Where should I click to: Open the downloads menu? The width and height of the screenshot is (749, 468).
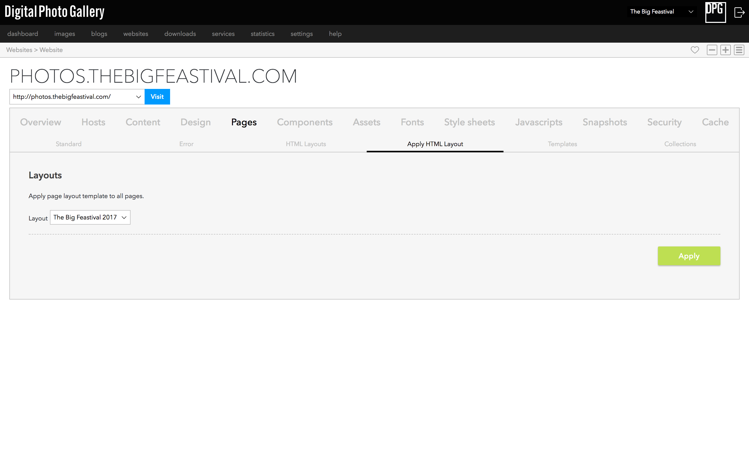click(180, 34)
